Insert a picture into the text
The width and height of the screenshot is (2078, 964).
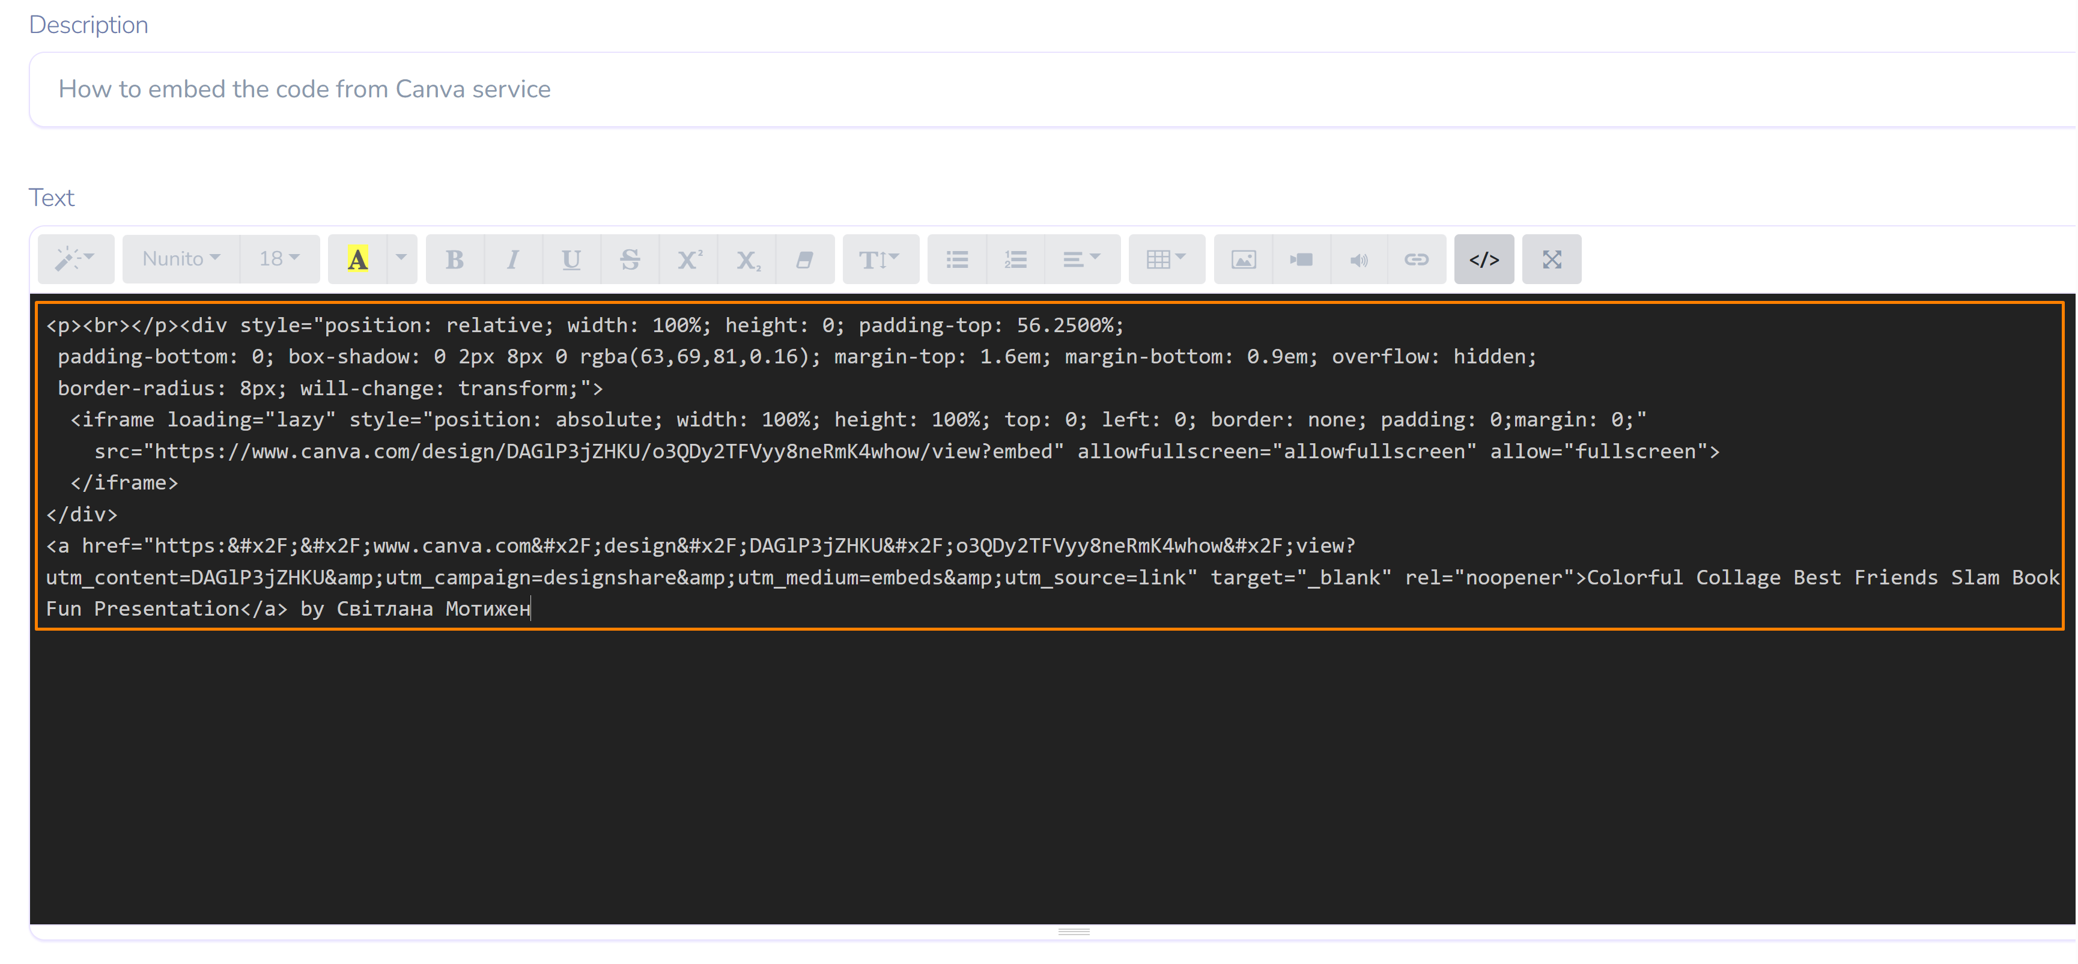[x=1243, y=259]
